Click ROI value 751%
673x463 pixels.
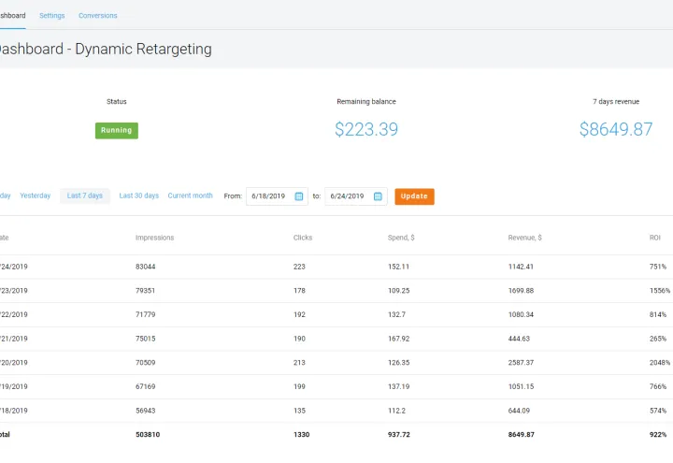tap(658, 267)
